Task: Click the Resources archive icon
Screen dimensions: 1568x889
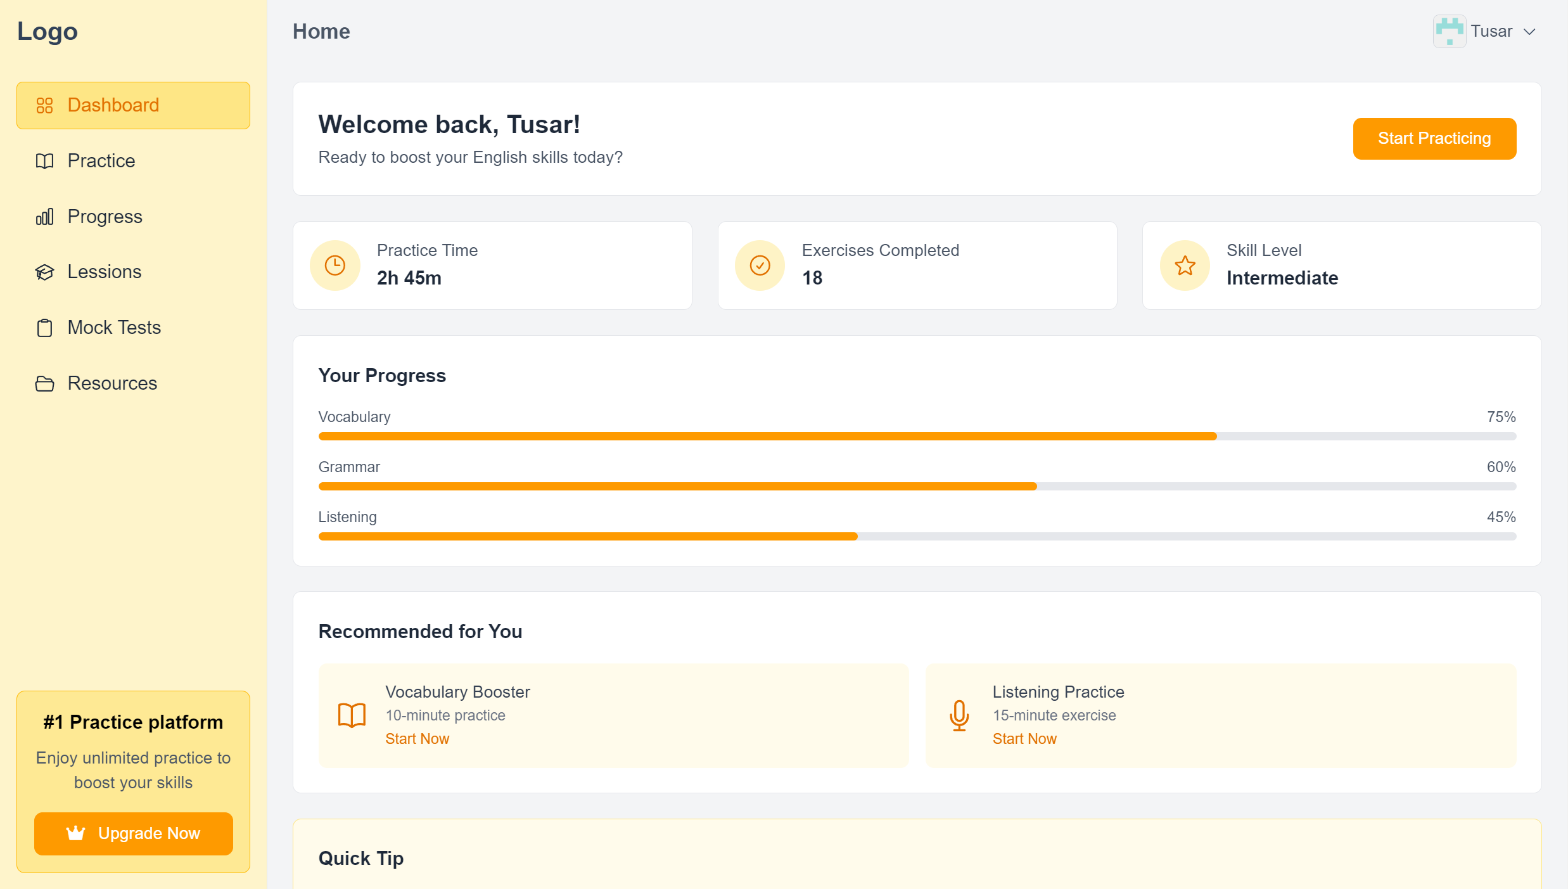Action: (x=44, y=383)
